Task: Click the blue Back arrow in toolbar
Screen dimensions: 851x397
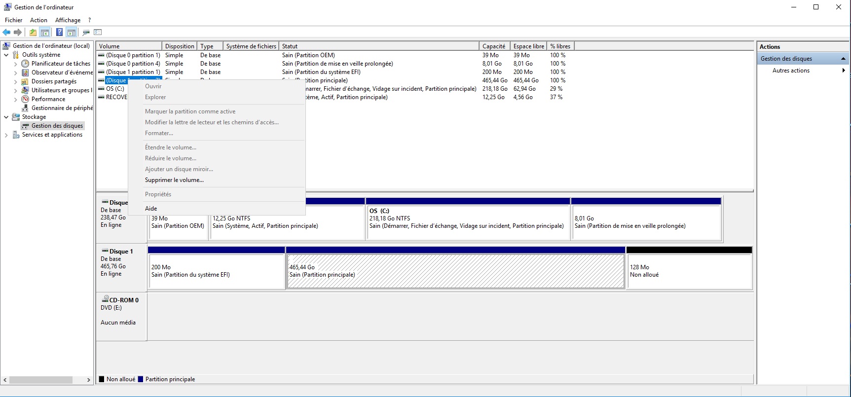Action: pyautogui.click(x=6, y=33)
